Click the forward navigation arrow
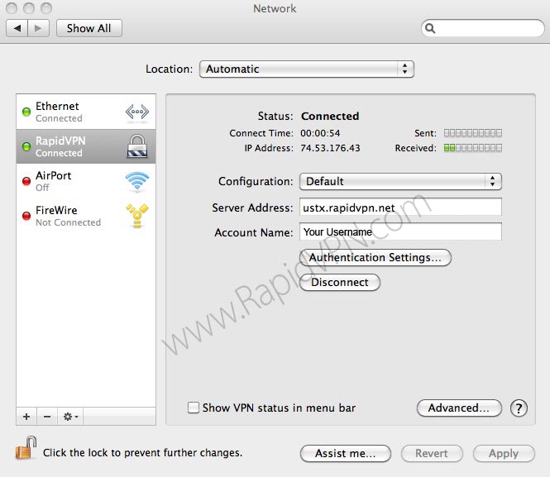The width and height of the screenshot is (550, 477). tap(38, 28)
